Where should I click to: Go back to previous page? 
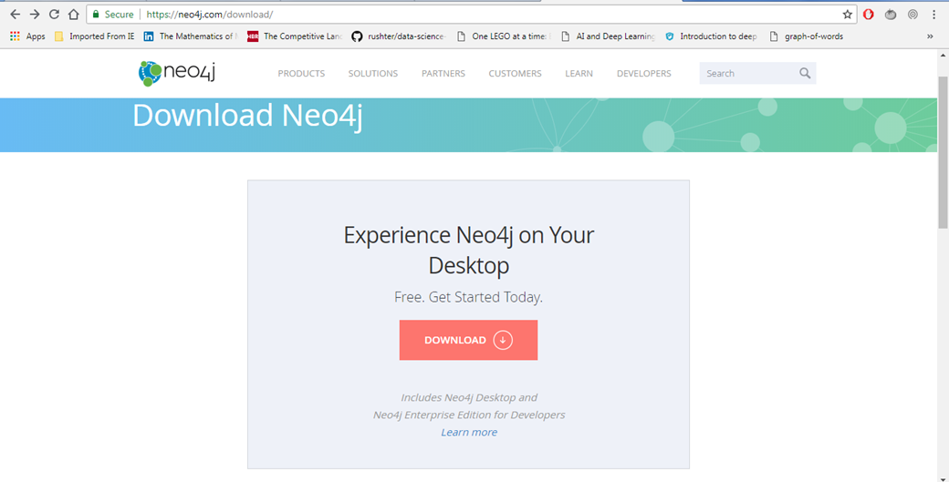pyautogui.click(x=16, y=15)
